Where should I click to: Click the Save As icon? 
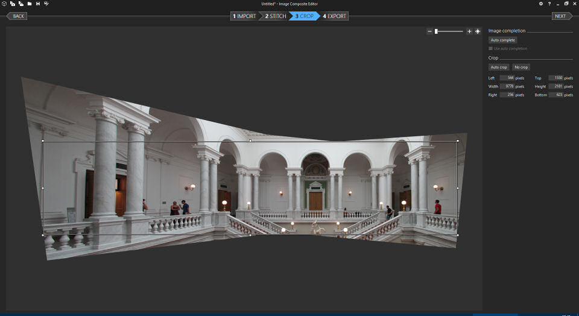pos(46,4)
